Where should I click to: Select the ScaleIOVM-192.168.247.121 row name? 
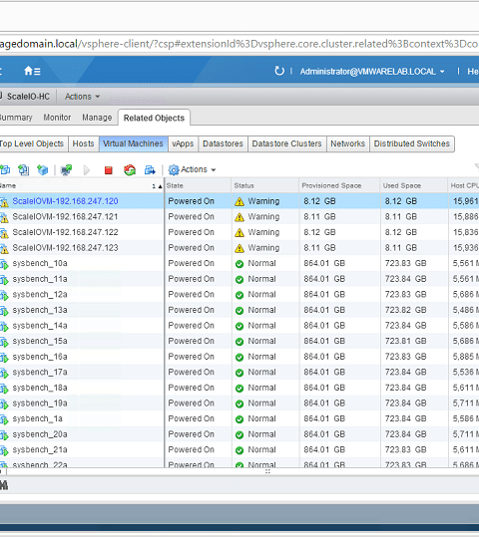click(x=65, y=217)
